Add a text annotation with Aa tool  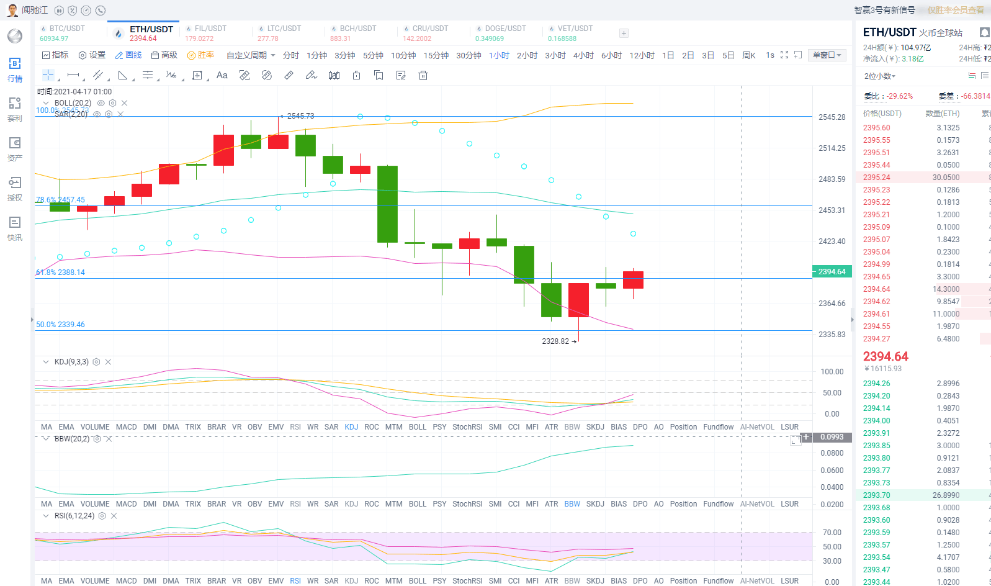coord(222,75)
